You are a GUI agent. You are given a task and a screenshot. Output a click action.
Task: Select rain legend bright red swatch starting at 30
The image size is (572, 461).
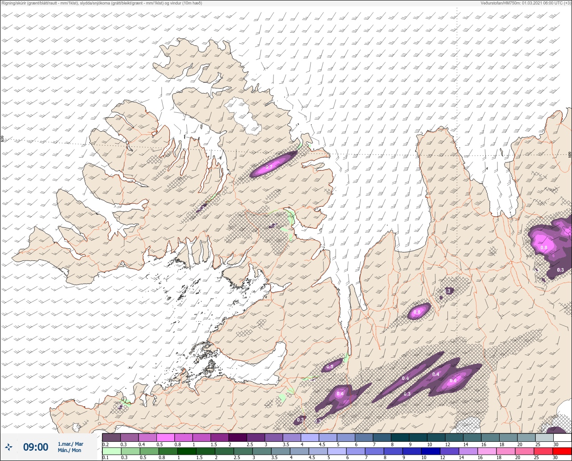(x=561, y=451)
